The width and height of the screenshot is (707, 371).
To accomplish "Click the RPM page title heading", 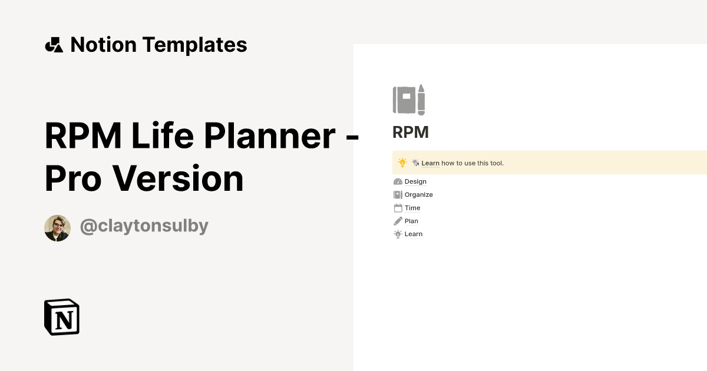I will click(410, 132).
